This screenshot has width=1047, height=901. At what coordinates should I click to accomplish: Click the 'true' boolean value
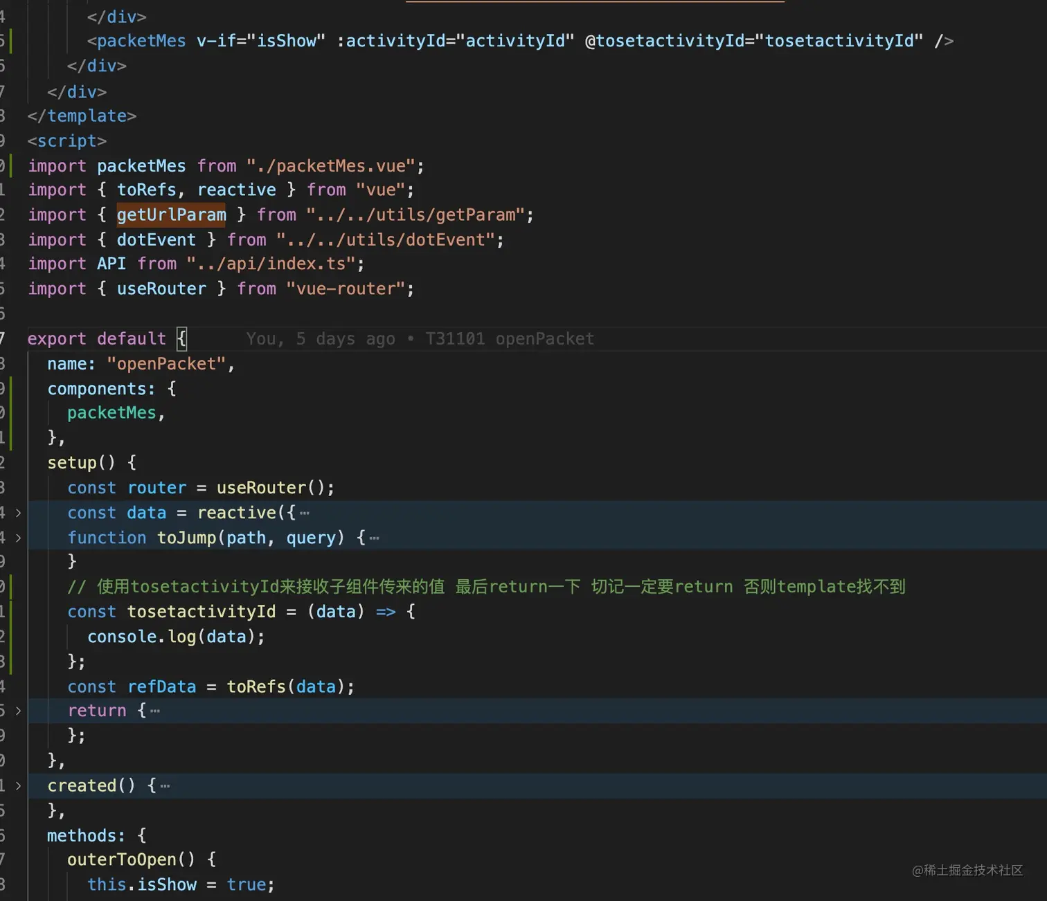point(247,884)
